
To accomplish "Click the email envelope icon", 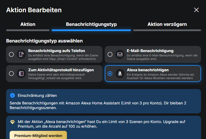I will 120,54.
